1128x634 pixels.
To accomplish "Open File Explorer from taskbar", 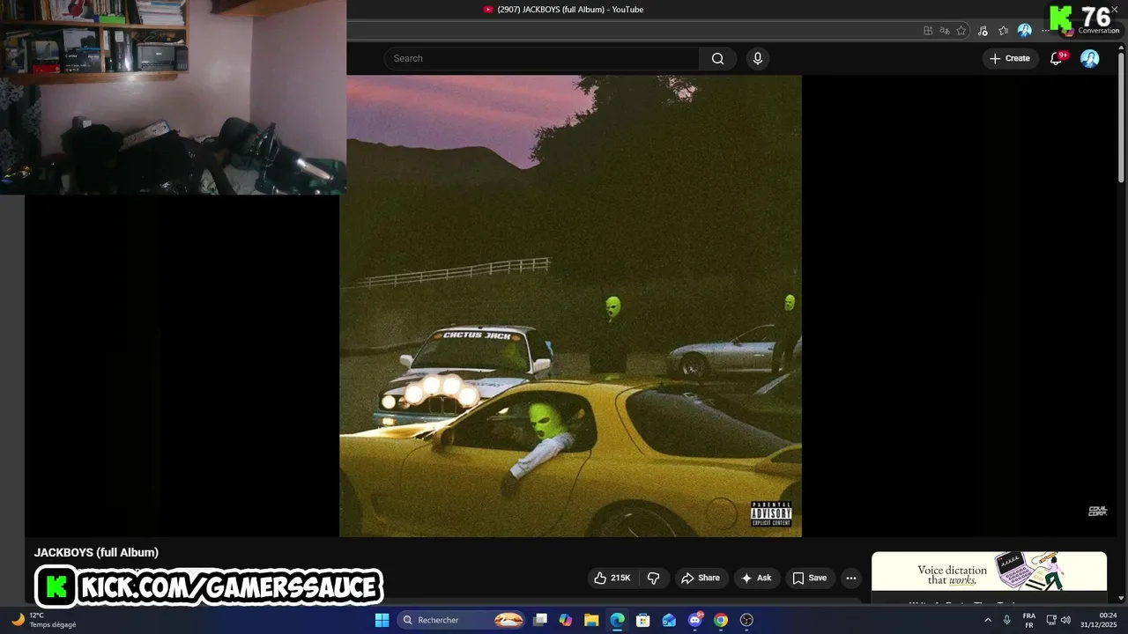I will (591, 620).
